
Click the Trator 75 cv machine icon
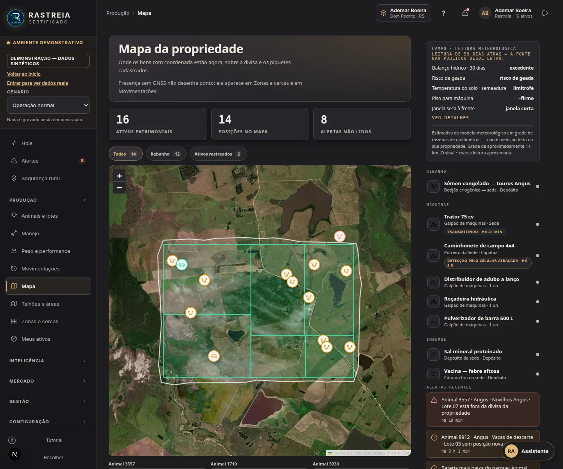pyautogui.click(x=434, y=224)
